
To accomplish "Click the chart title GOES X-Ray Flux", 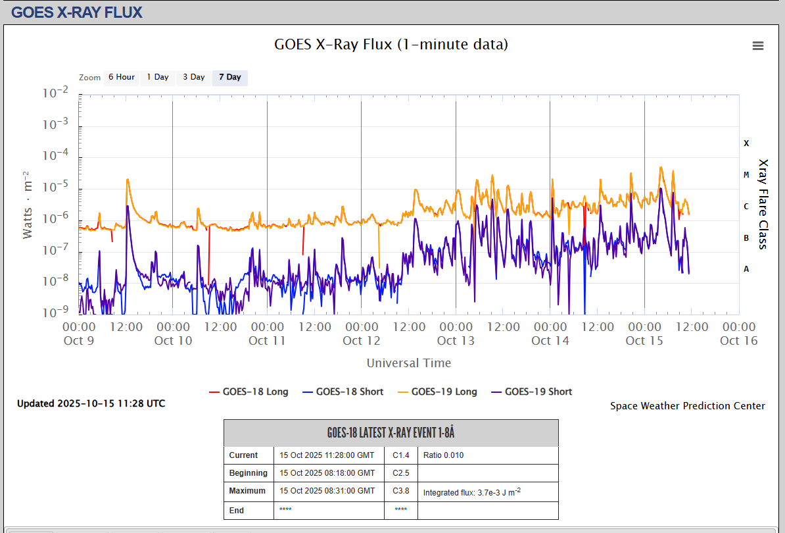I will pyautogui.click(x=391, y=44).
